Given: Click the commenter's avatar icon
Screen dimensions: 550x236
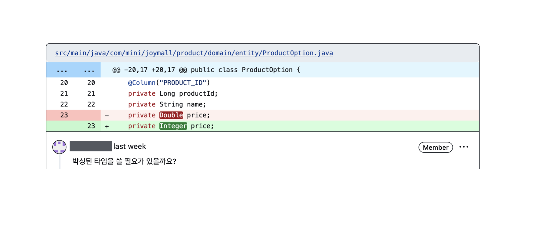Looking at the screenshot, I should [59, 147].
